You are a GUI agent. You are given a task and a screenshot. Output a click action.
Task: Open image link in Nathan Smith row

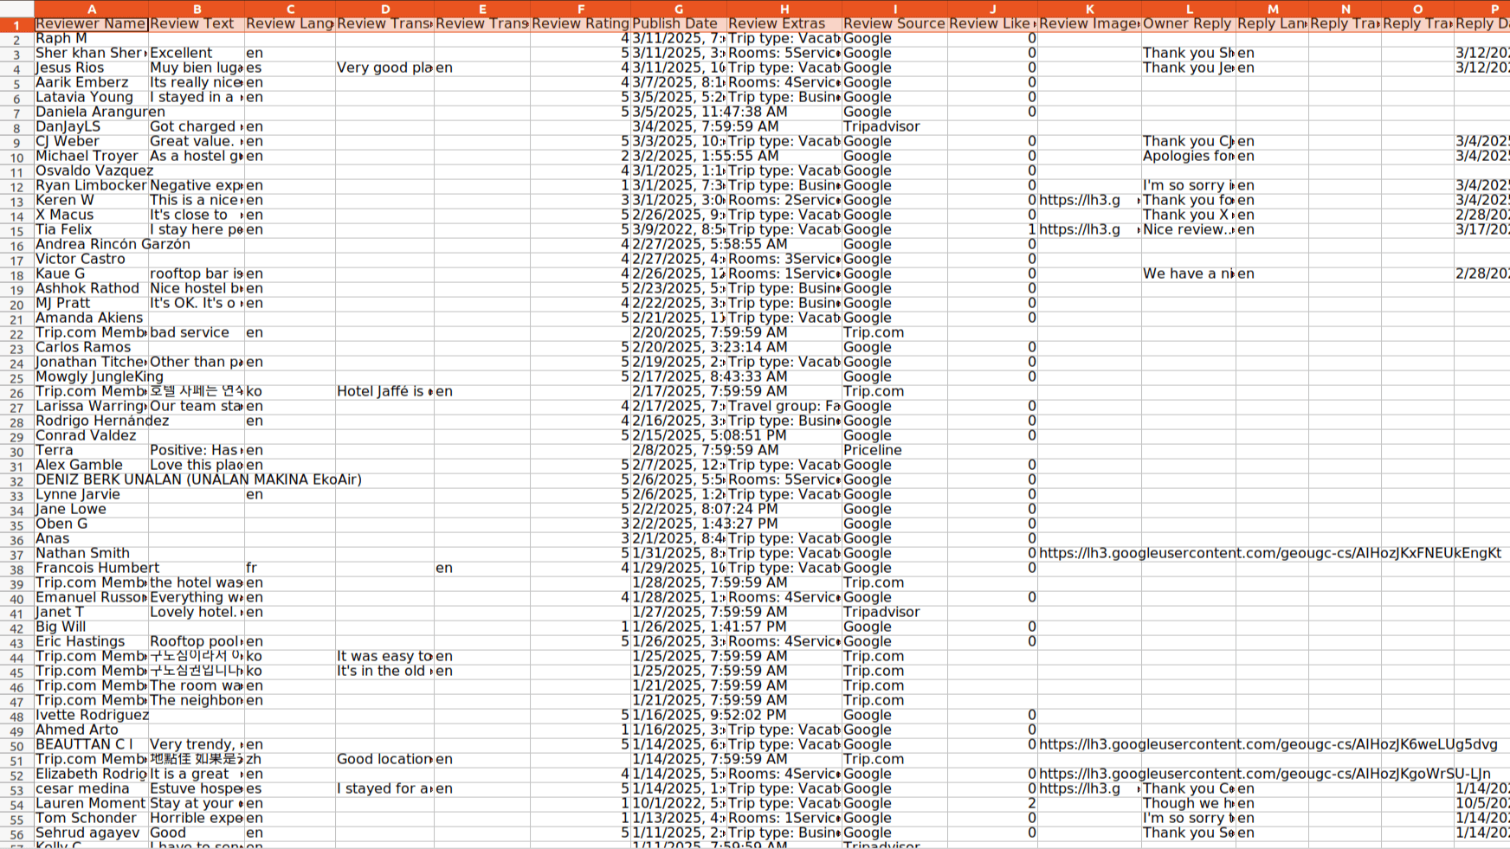tap(1270, 553)
